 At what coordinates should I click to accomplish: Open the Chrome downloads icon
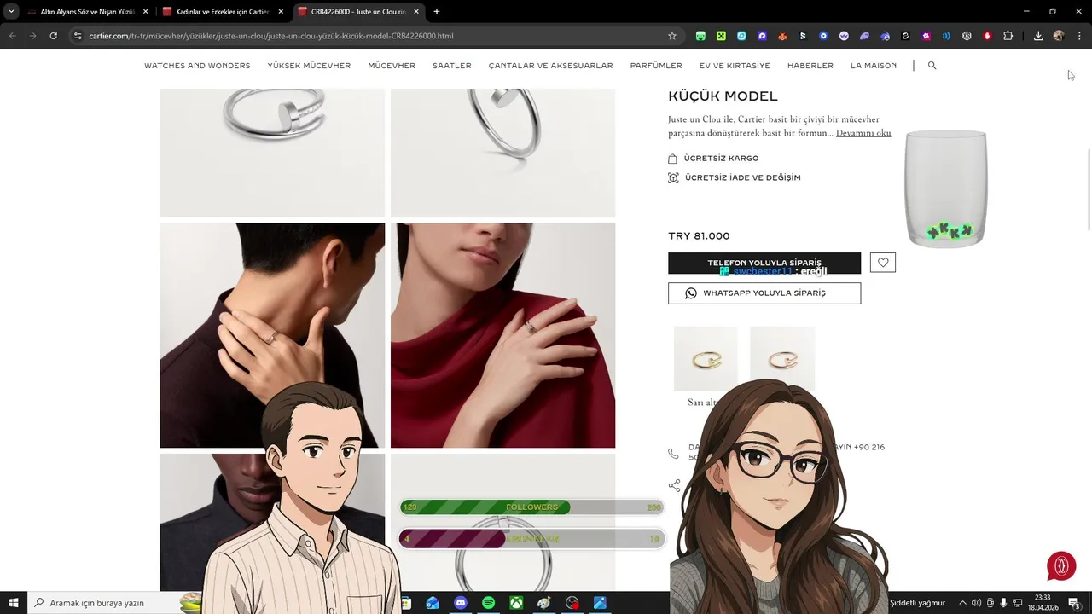click(x=1038, y=36)
